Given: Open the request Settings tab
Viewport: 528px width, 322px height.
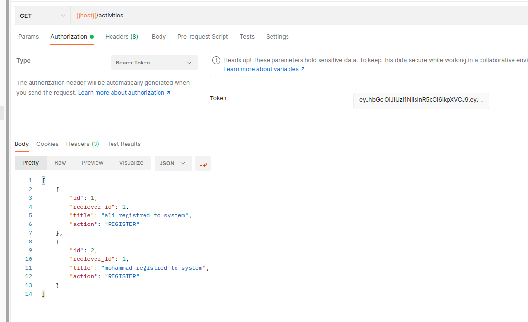Looking at the screenshot, I should click(x=277, y=36).
